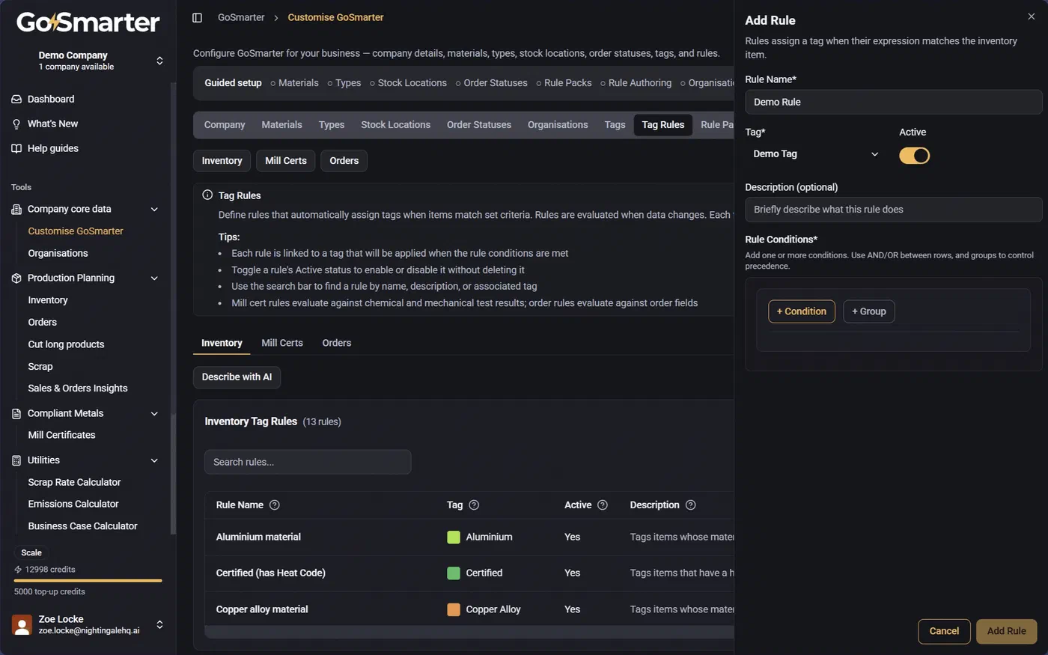Collapse the Compliant Metals section
This screenshot has width=1048, height=655.
(x=154, y=413)
